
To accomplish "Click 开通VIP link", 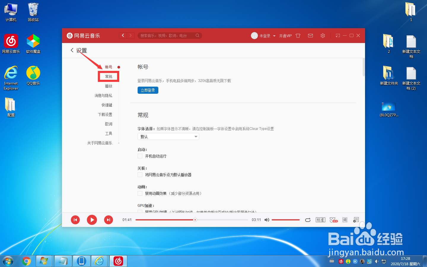I will pos(285,36).
